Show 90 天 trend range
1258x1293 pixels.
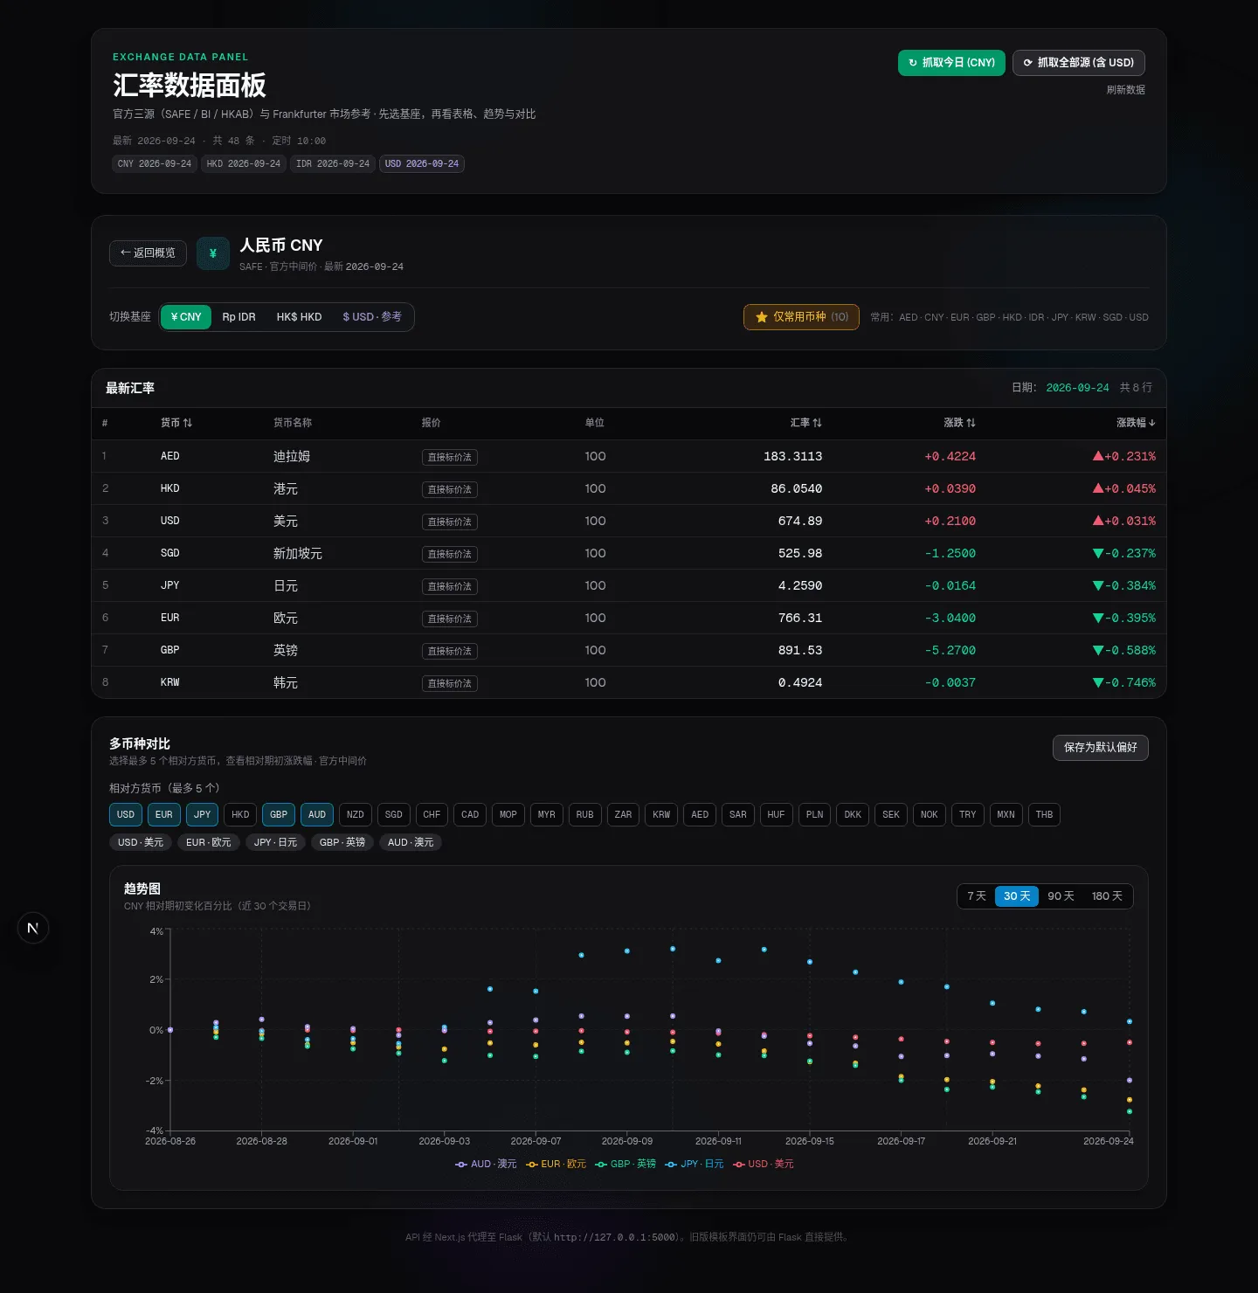click(1061, 896)
